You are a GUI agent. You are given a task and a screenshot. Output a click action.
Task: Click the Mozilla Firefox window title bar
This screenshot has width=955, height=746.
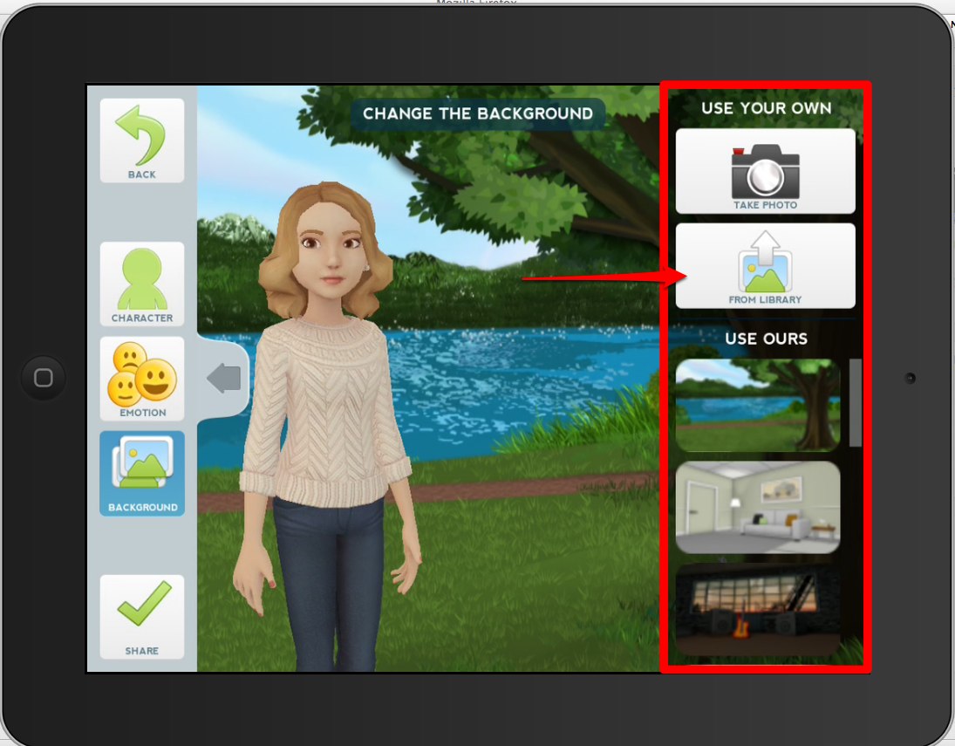coord(477,3)
